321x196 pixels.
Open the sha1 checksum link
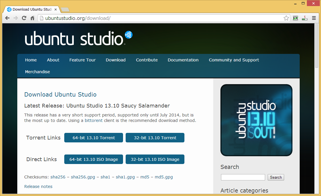coord(105,177)
